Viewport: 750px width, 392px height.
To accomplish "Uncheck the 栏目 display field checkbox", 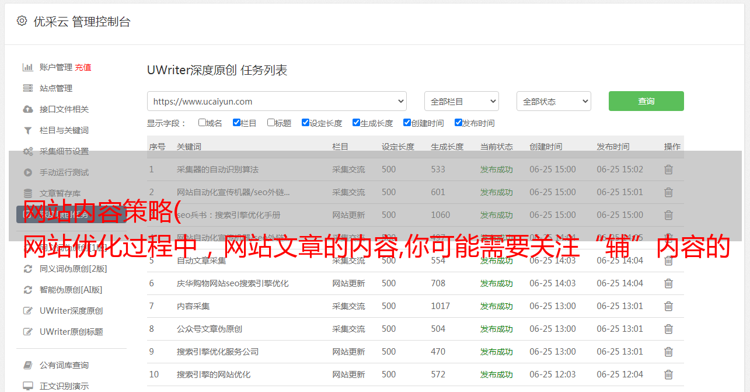I will (236, 123).
